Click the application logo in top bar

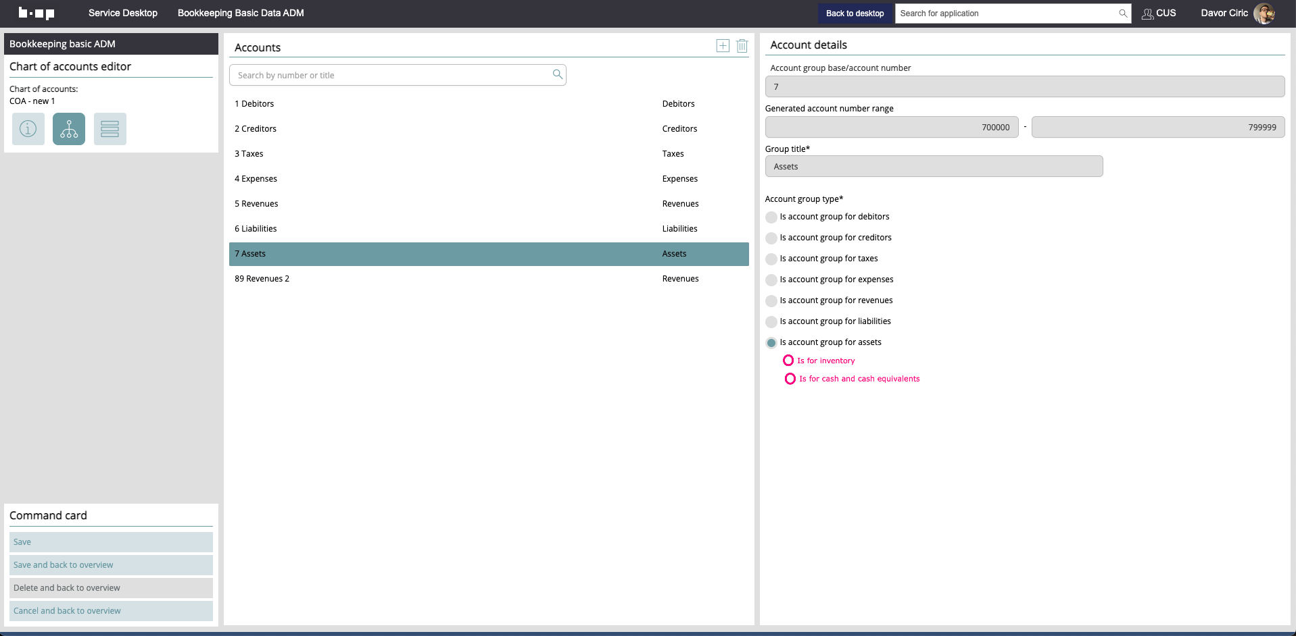point(37,13)
